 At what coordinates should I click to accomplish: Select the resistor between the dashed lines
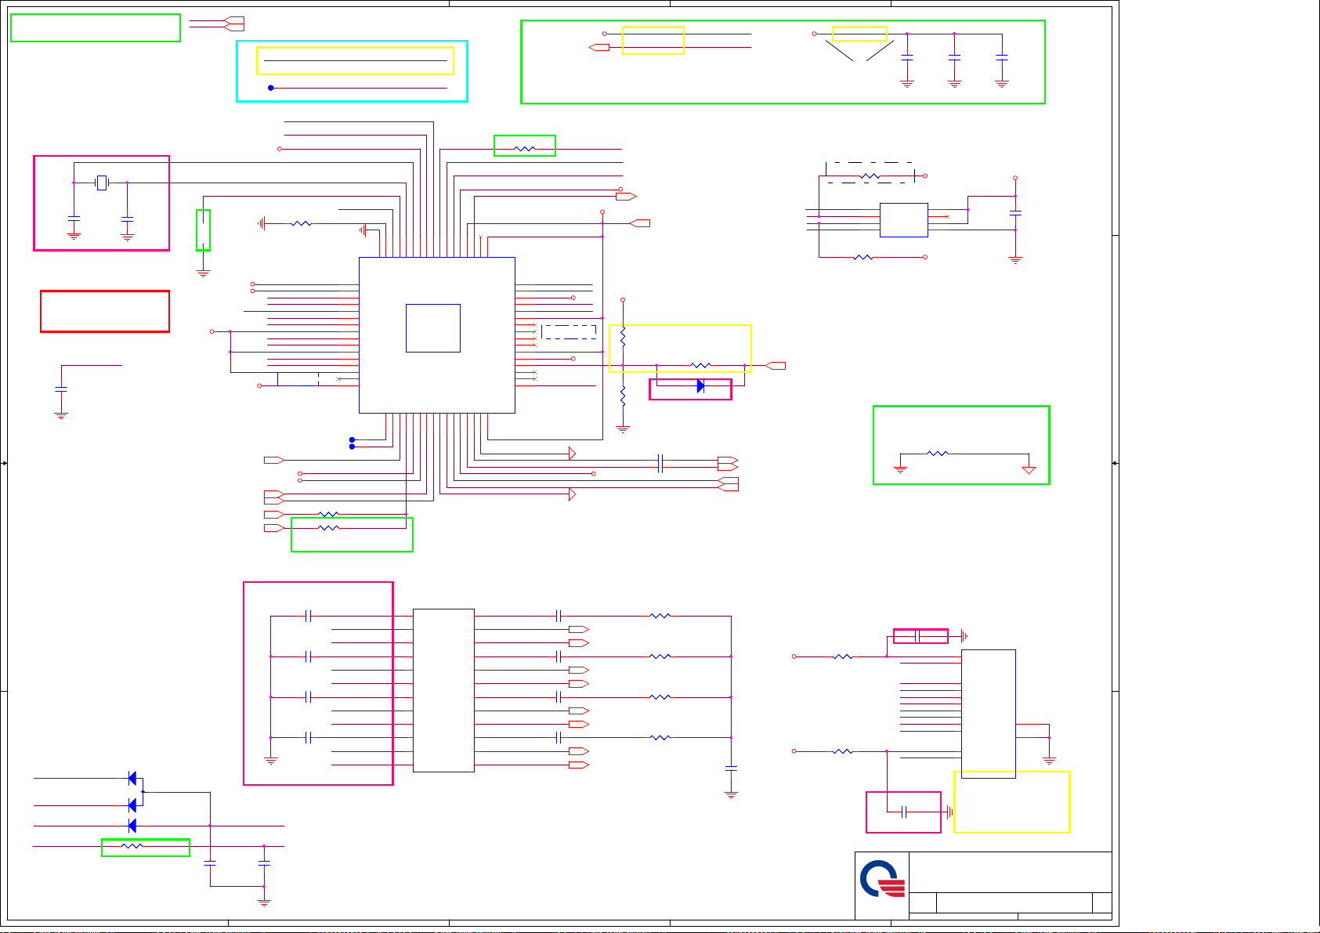(870, 176)
